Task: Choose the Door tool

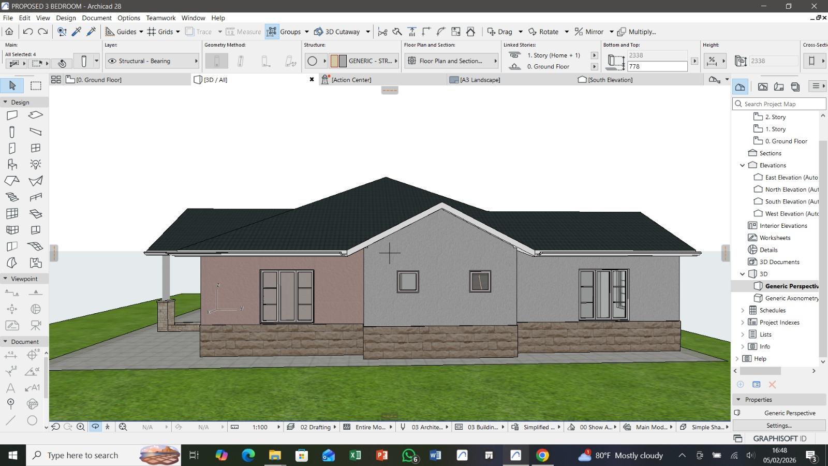Action: [12, 148]
